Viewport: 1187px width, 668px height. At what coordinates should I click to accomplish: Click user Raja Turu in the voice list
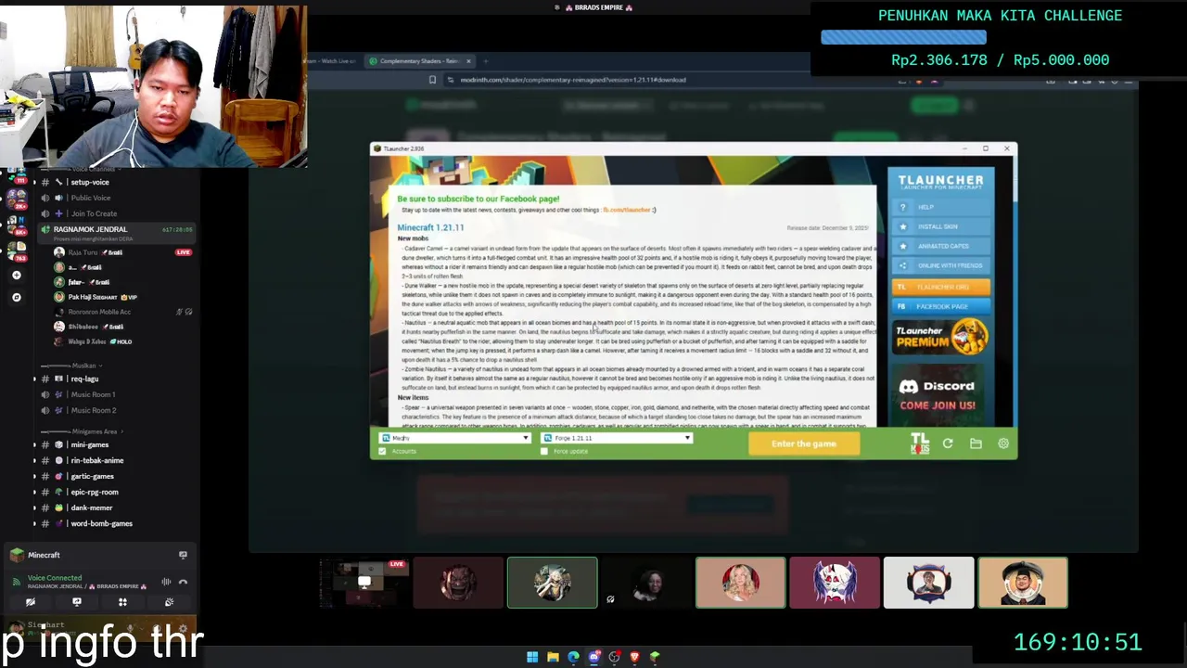[88, 252]
